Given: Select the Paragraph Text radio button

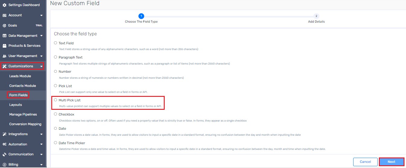Looking at the screenshot, I should (56, 57).
